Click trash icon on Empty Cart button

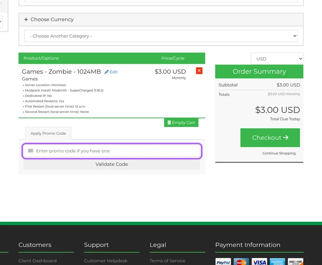pos(169,122)
